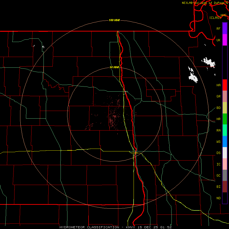Select the yellow BD legend swatch
The image size is (229, 229).
225,108
